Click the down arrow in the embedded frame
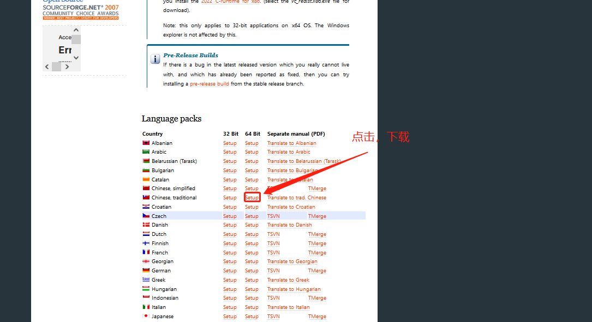 (x=76, y=58)
